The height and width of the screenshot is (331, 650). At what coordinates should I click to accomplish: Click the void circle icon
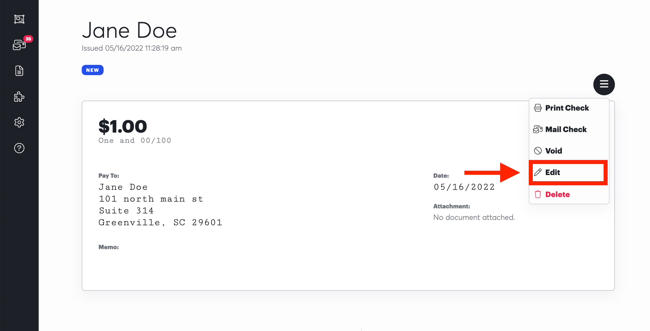click(538, 151)
